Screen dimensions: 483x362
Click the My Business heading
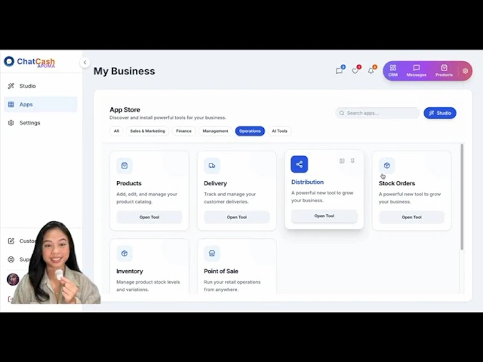[x=124, y=71]
